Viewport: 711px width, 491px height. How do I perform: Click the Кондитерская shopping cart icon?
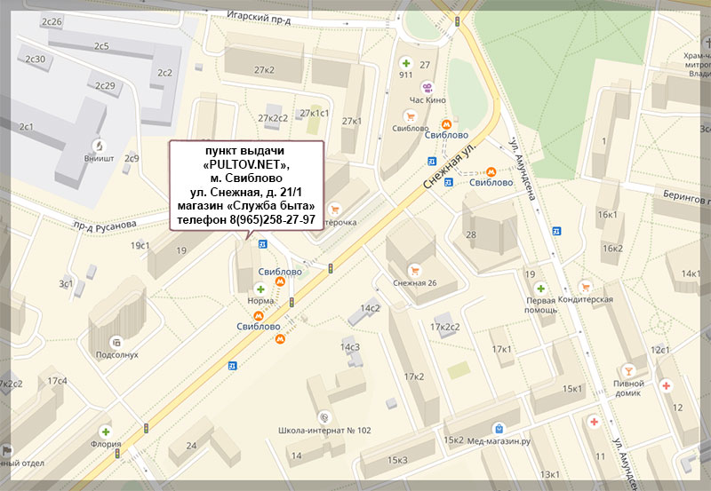pos(584,287)
